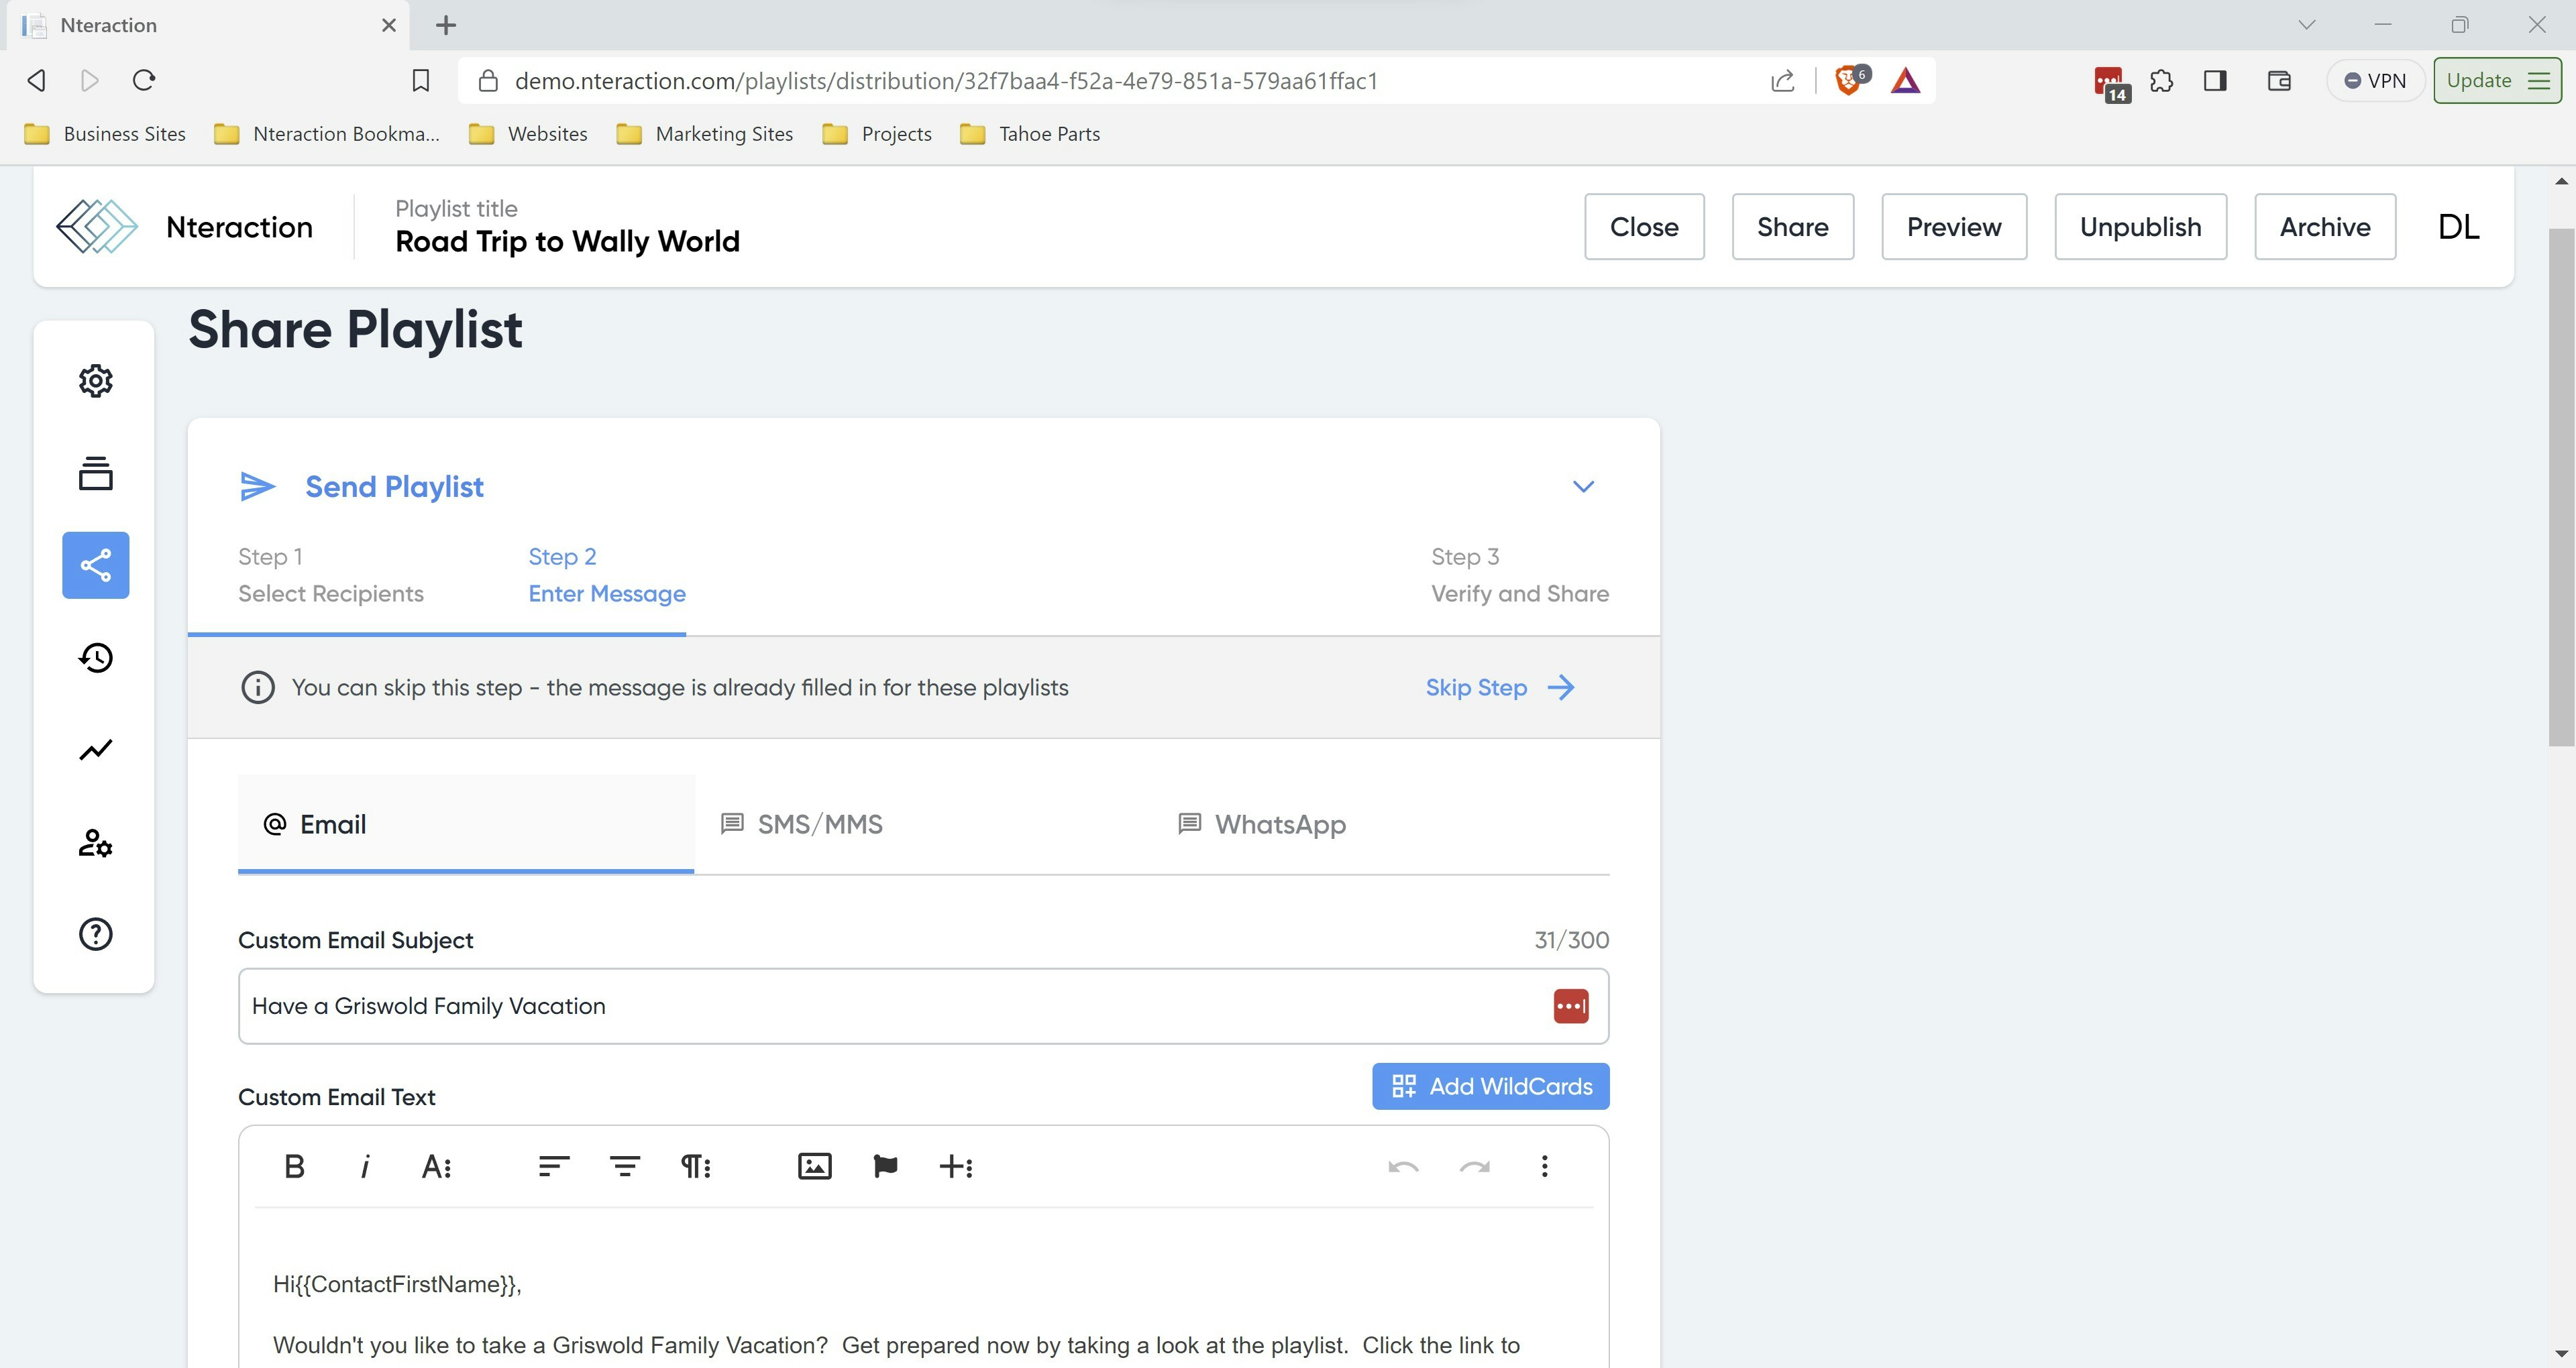Viewport: 2576px width, 1368px height.
Task: Open the history clock icon
Action: pyautogui.click(x=96, y=657)
